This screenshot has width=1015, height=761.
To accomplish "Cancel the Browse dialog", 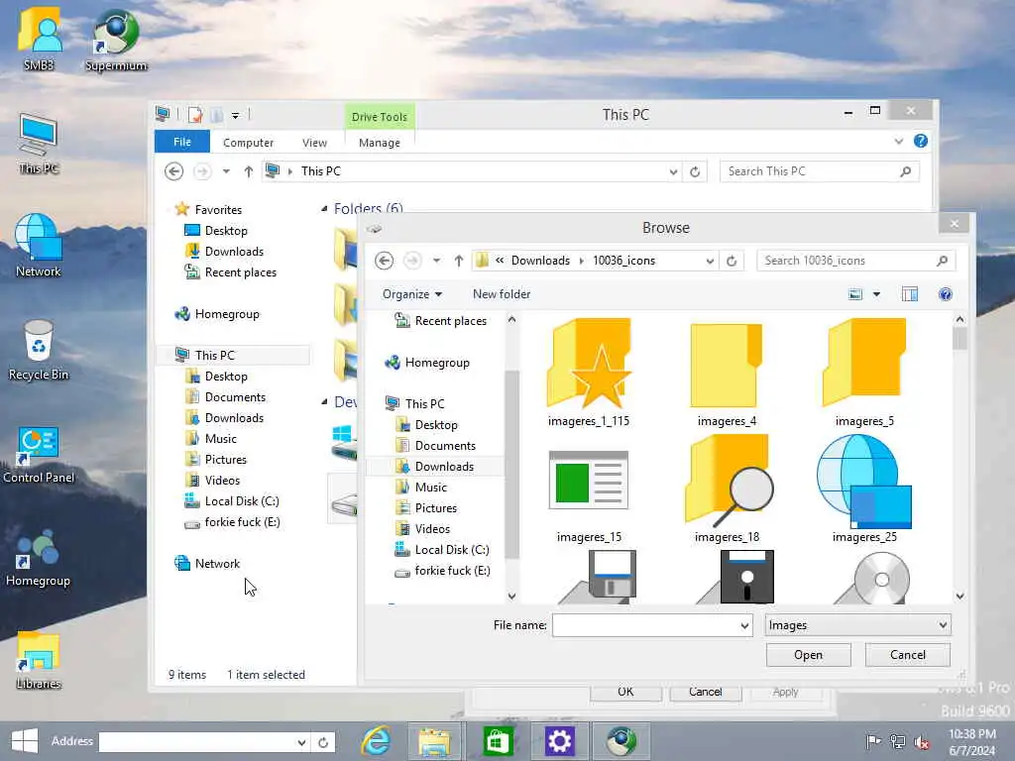I will click(x=908, y=655).
